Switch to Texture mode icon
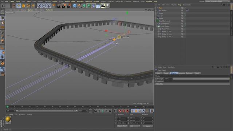The height and width of the screenshot is (131, 233). (x=3, y=23)
